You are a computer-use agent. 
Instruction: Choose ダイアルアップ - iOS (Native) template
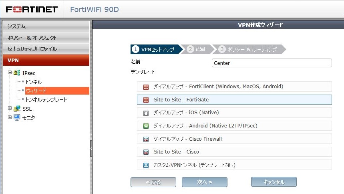click(x=234, y=113)
